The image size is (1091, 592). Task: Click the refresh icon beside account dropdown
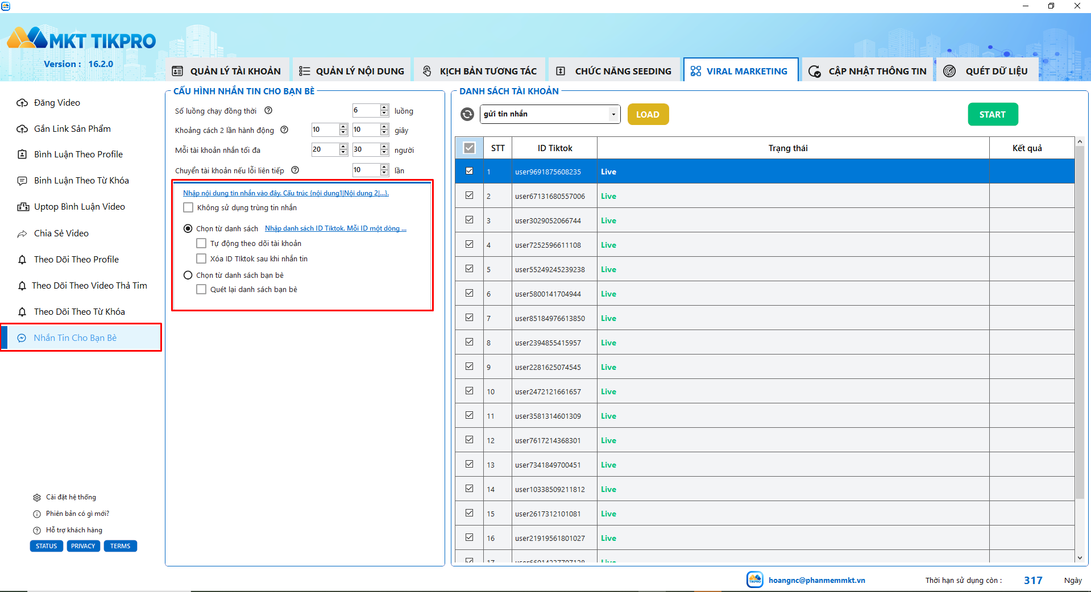pos(467,114)
